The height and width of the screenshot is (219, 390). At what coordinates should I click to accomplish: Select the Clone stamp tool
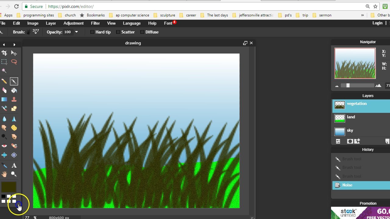pyautogui.click(x=14, y=99)
